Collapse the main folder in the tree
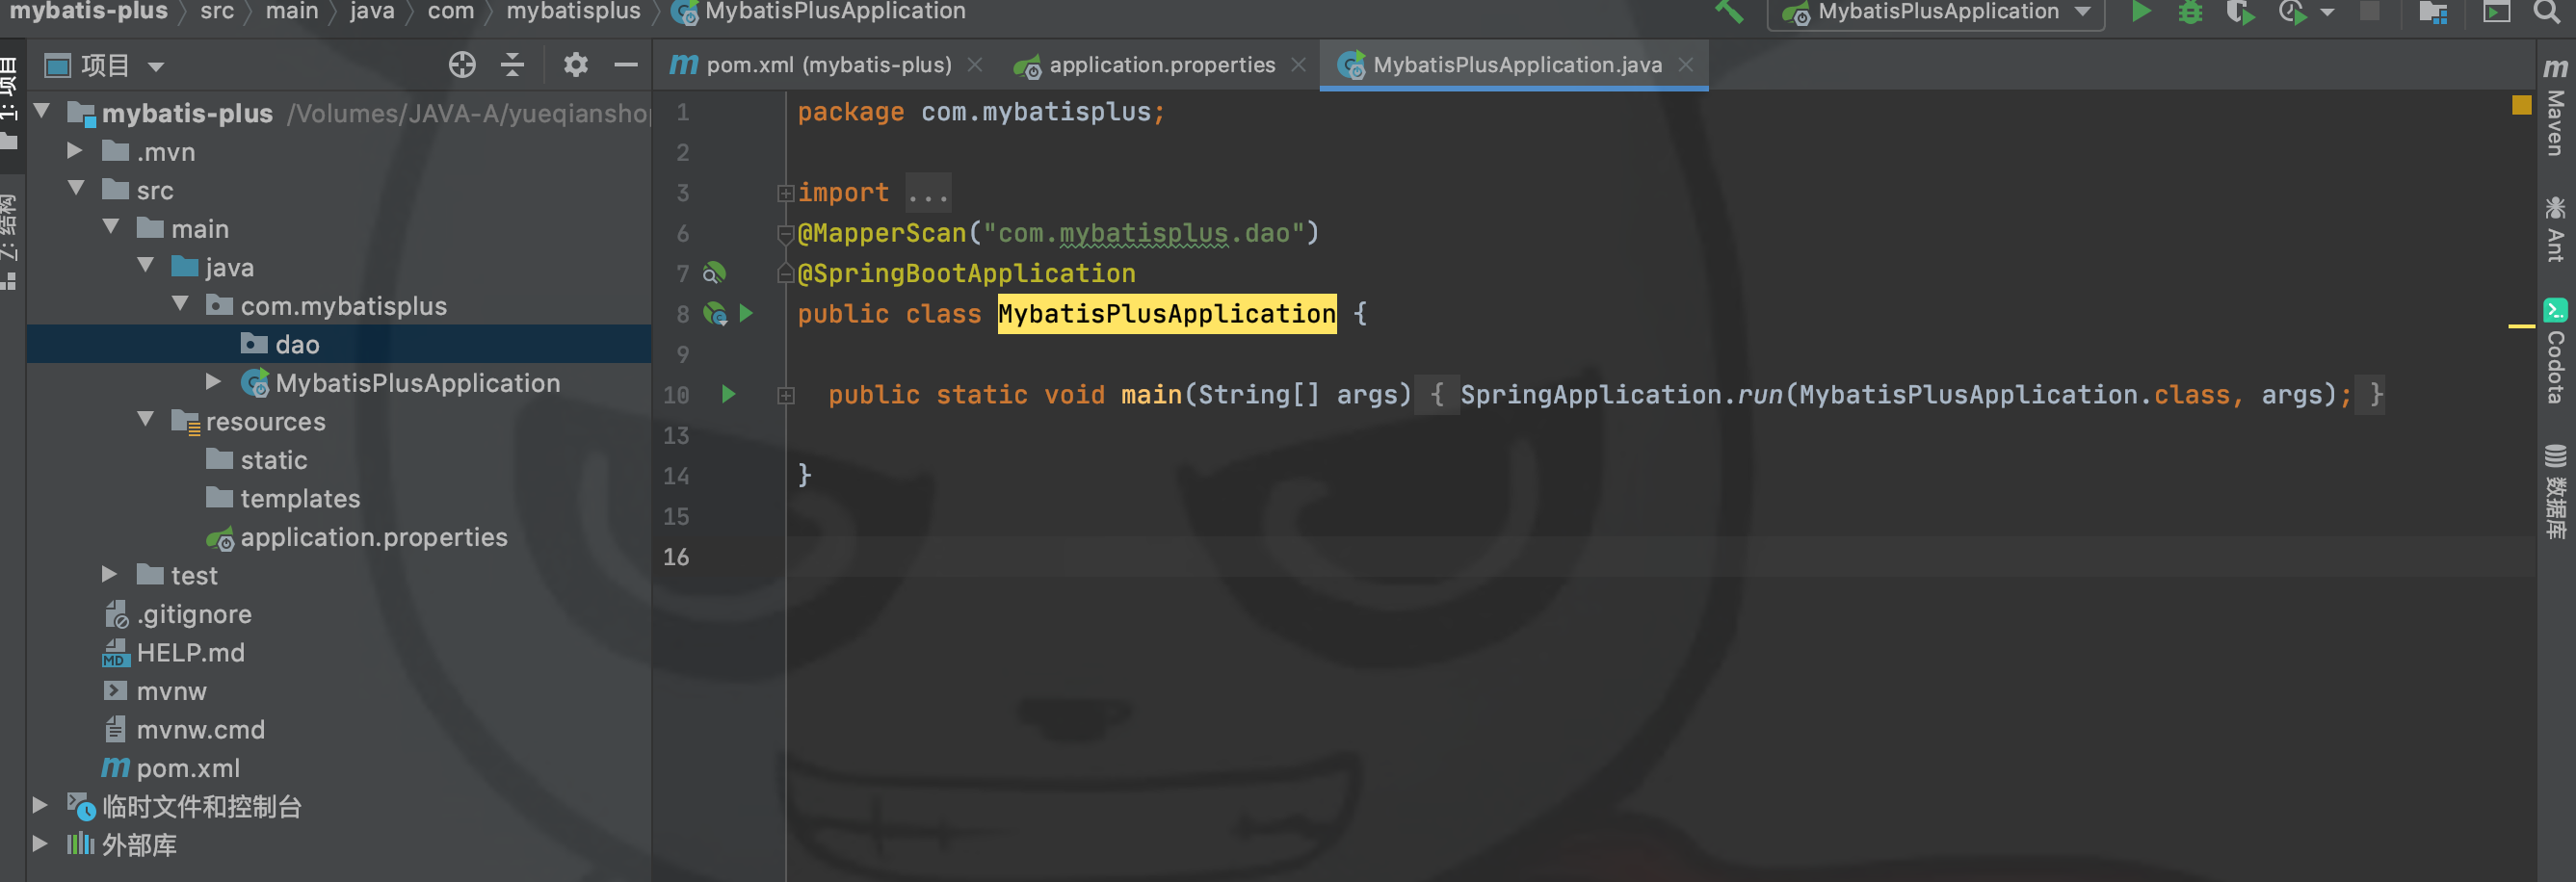 [x=111, y=228]
